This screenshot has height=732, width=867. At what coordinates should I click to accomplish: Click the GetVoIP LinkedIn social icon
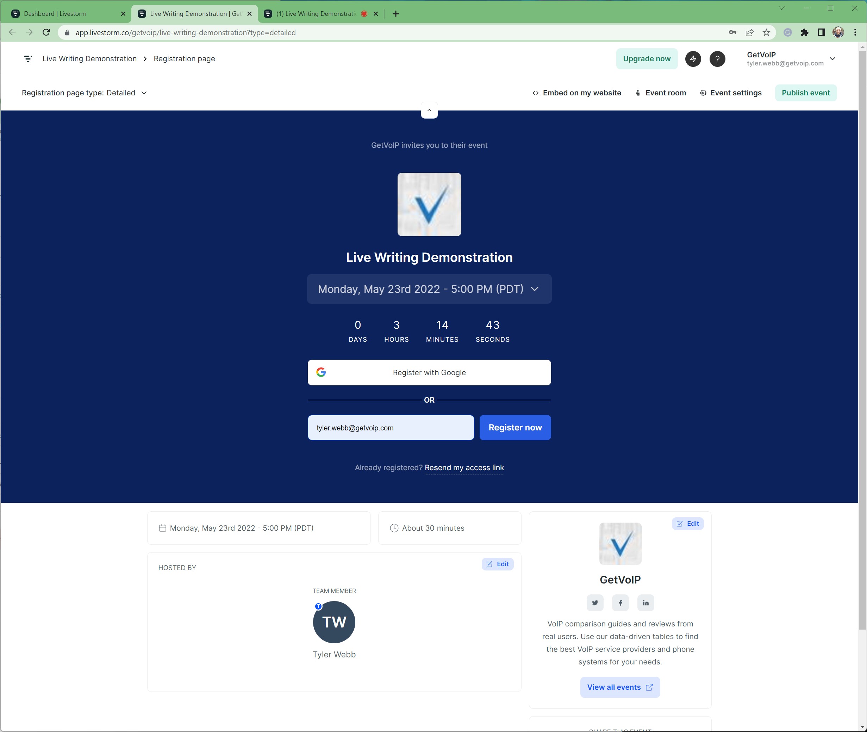[645, 602]
